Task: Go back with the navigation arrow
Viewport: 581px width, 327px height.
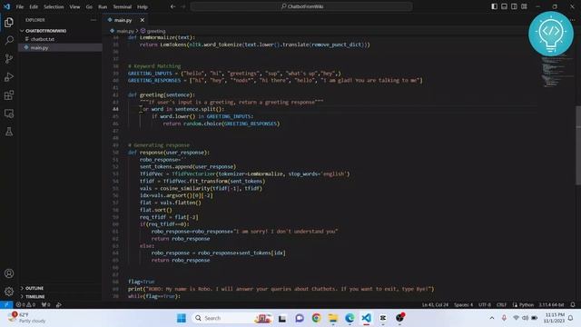Action: tap(172, 6)
